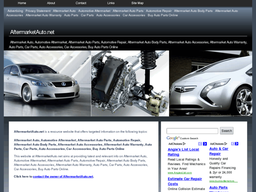Image resolution: width=256 pixels, height=192 pixels.
Task: Click the Aftermarket Auto Warranty nav link
Action: point(43,15)
